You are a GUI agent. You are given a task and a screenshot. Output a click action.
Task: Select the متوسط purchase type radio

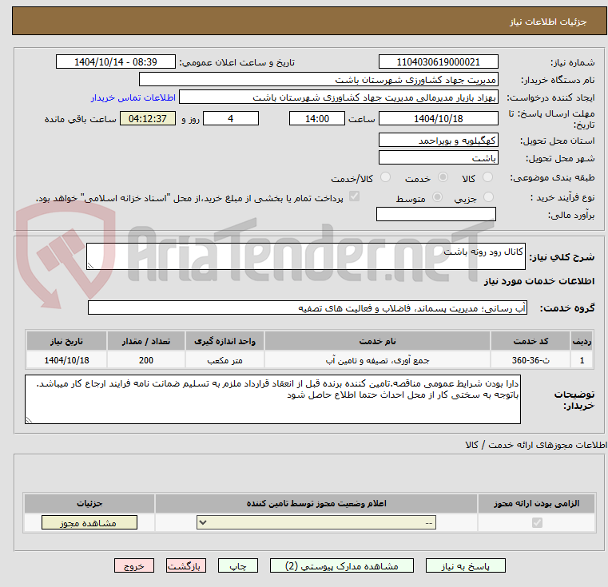point(437,197)
